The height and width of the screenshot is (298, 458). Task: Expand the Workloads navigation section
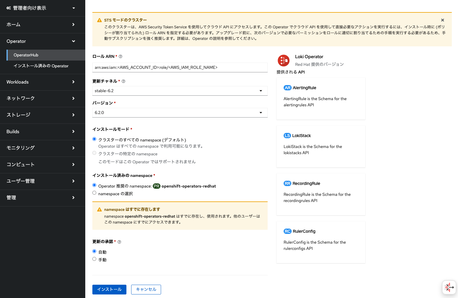pyautogui.click(x=43, y=82)
